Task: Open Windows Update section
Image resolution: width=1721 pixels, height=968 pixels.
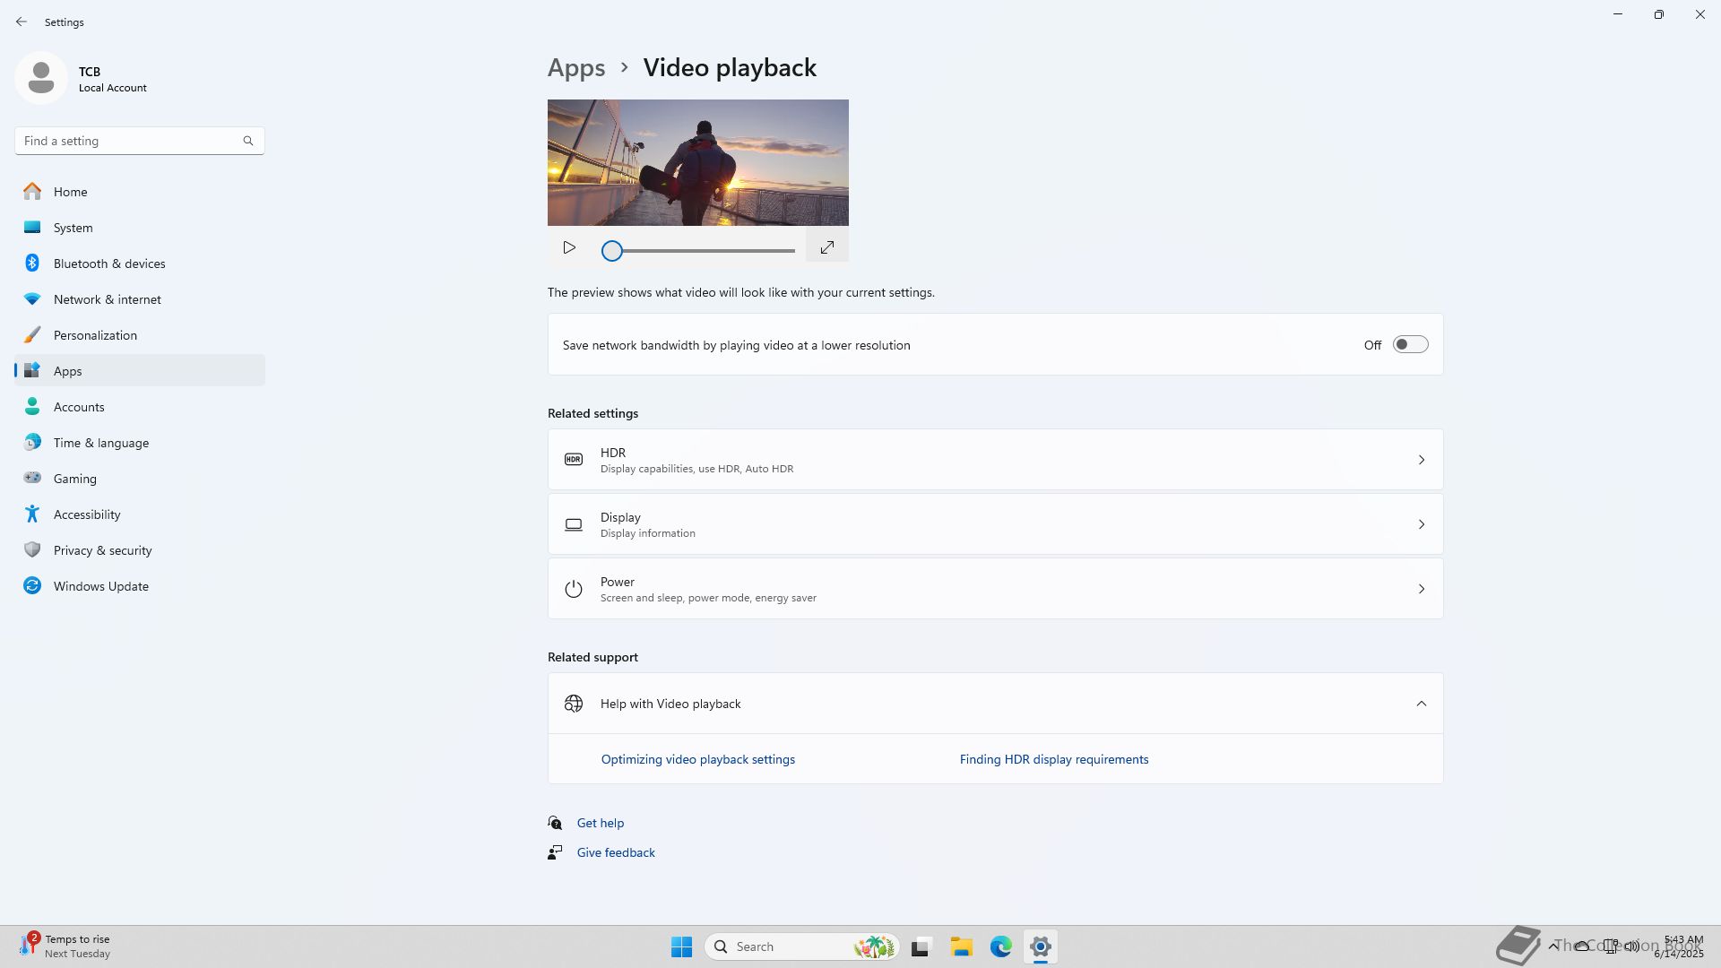Action: click(100, 586)
